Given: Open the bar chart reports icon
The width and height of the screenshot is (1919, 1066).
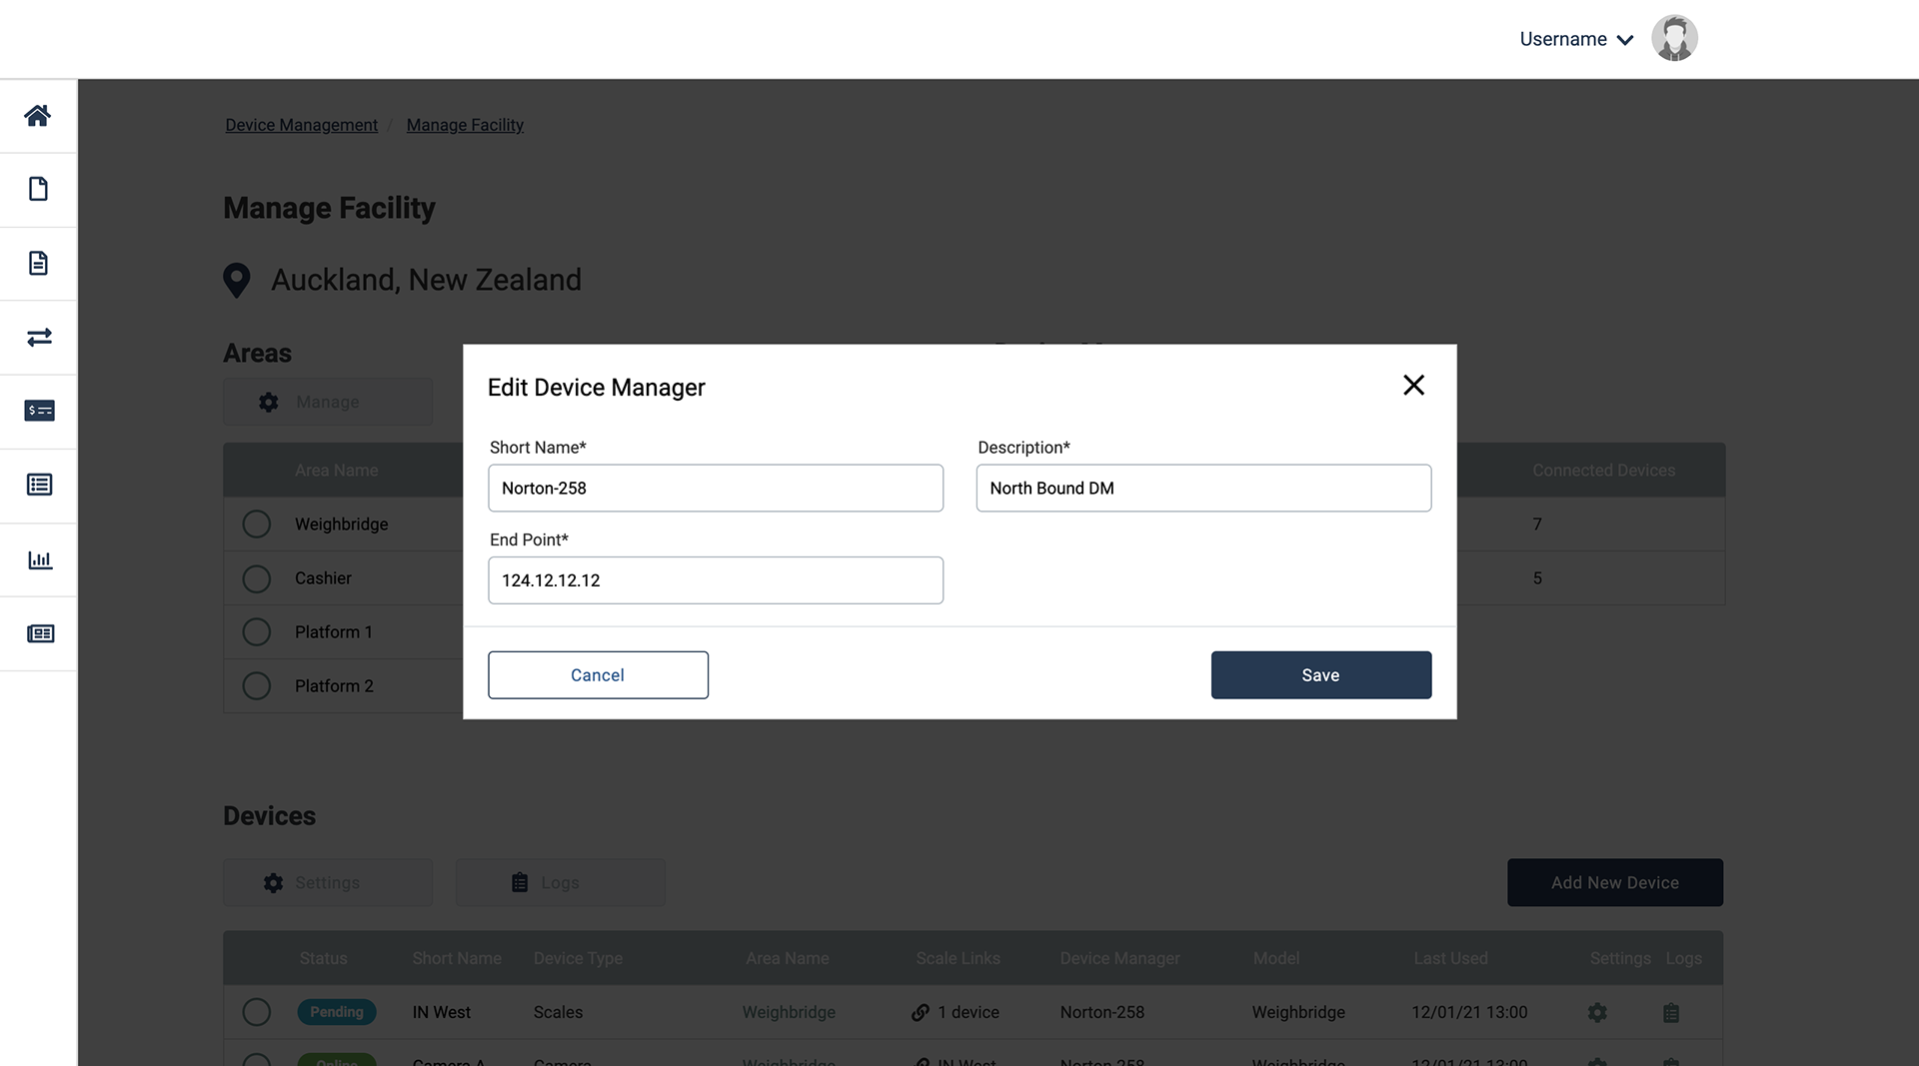Looking at the screenshot, I should (39, 559).
